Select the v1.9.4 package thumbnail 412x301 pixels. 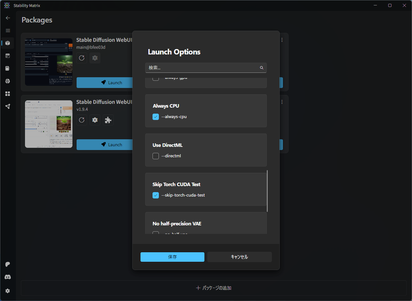click(49, 124)
